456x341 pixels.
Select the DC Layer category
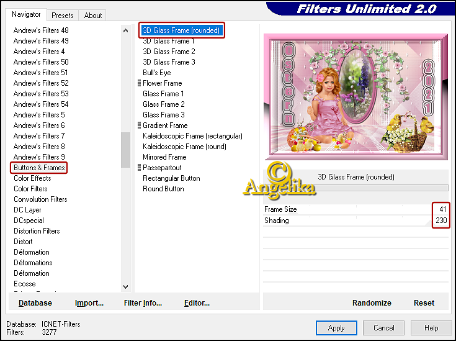click(x=27, y=210)
